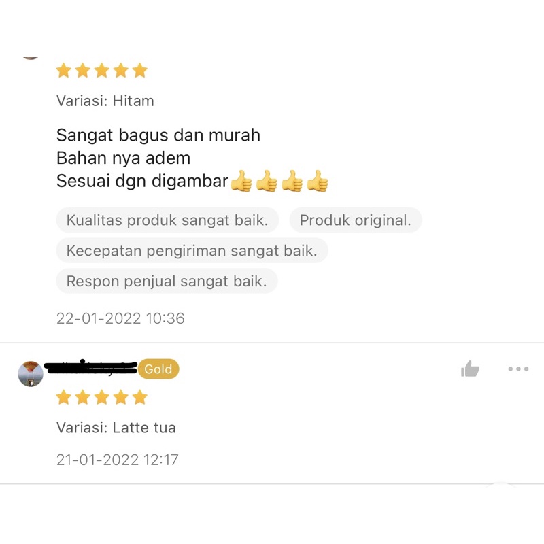Tap the partially visible top reviewer avatar

pos(31,58)
